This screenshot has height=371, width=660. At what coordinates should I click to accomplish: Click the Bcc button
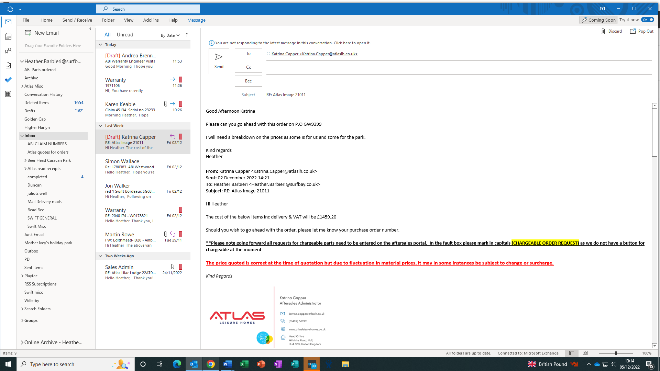248,81
